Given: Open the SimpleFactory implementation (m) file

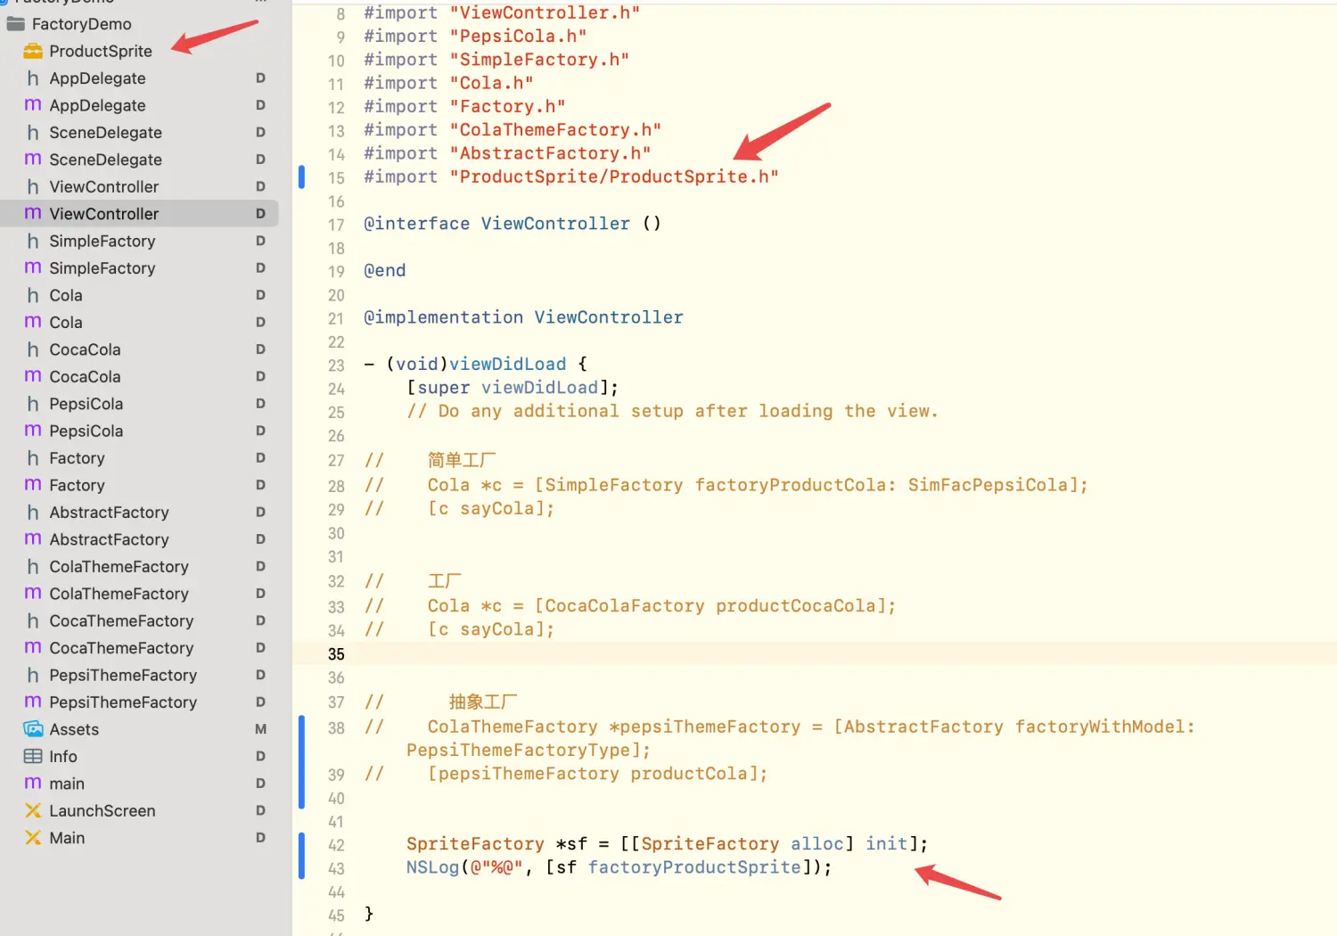Looking at the screenshot, I should tap(102, 268).
